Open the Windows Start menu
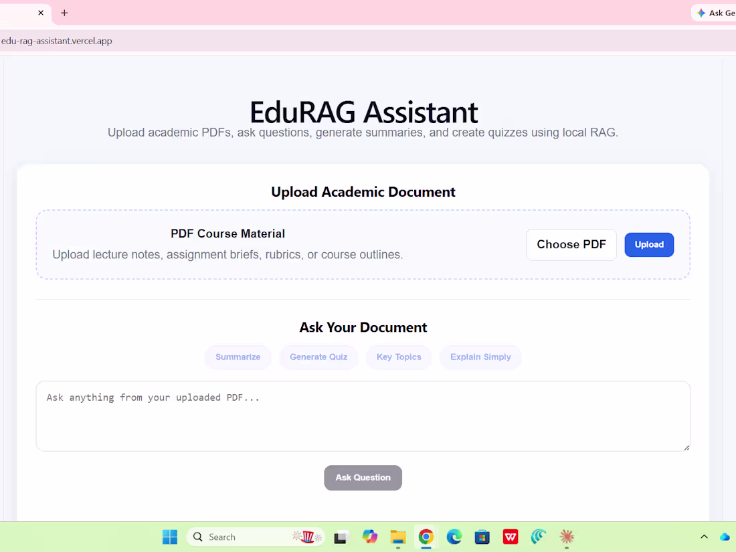Screen dimensions: 736x552 170,537
